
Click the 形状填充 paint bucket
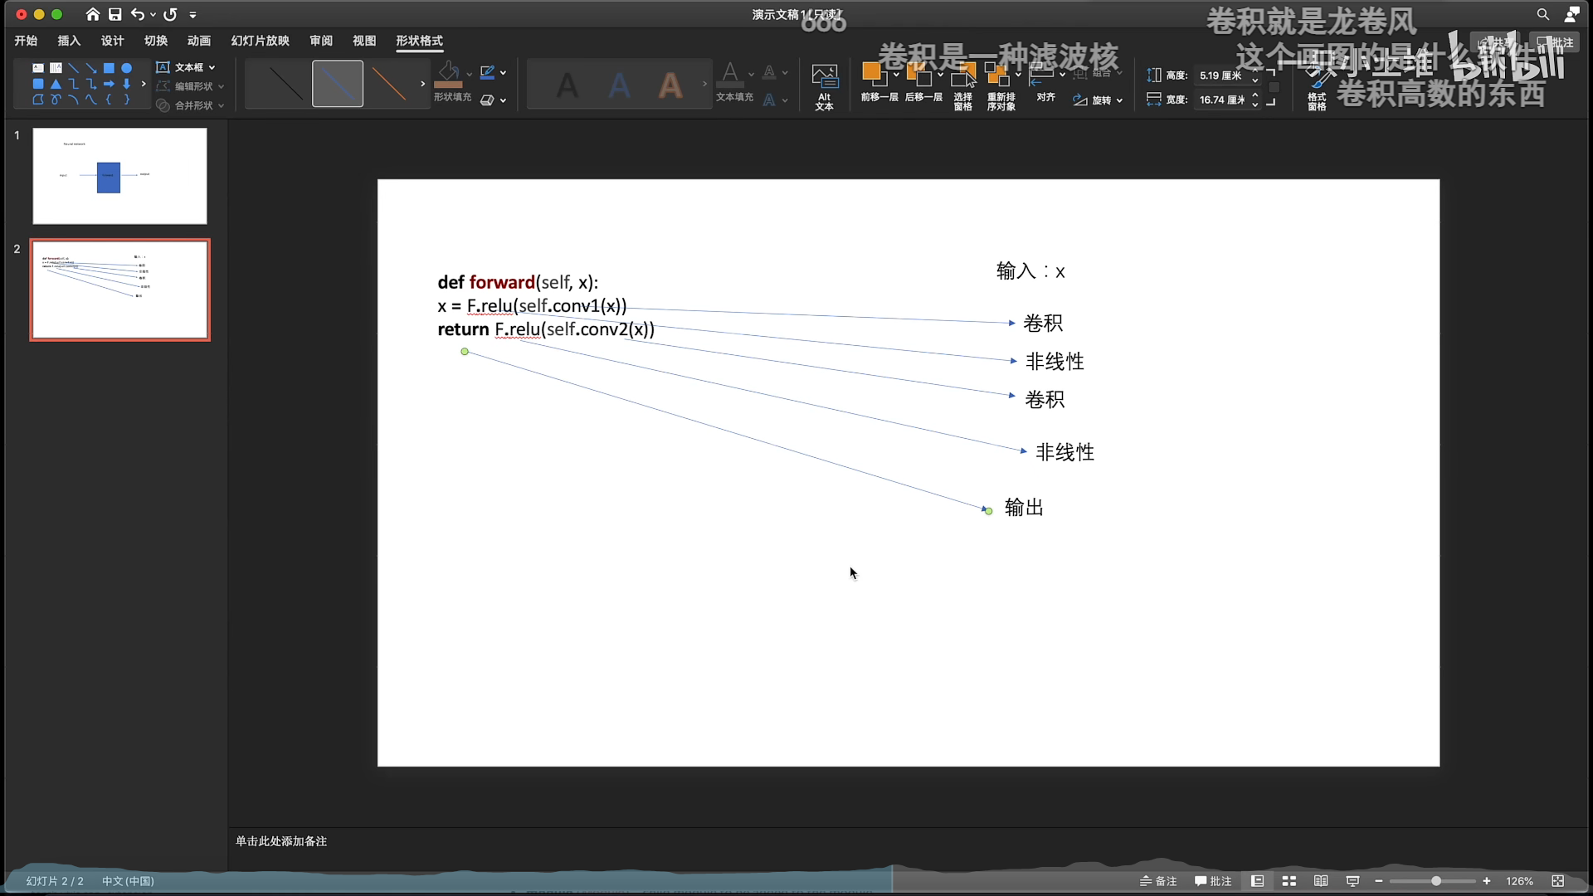click(448, 75)
